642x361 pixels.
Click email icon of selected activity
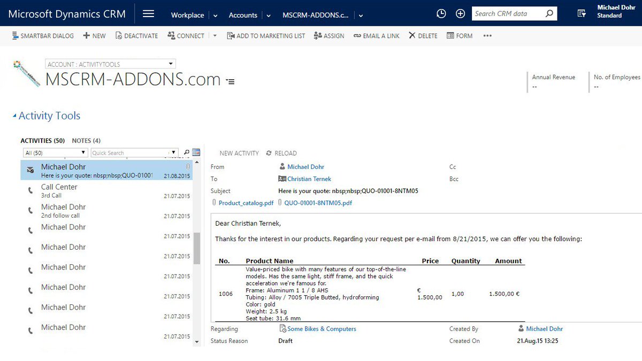click(x=30, y=170)
